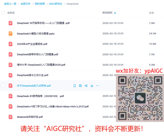Viewport: 164px width, 137px height.
Task: Click the date of DeepSeek大模型介绍与展望.pptx
Action: click(113, 33)
